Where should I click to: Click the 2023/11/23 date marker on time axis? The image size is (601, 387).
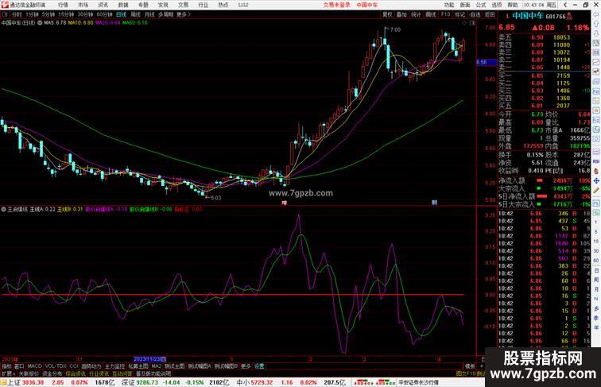(x=149, y=359)
